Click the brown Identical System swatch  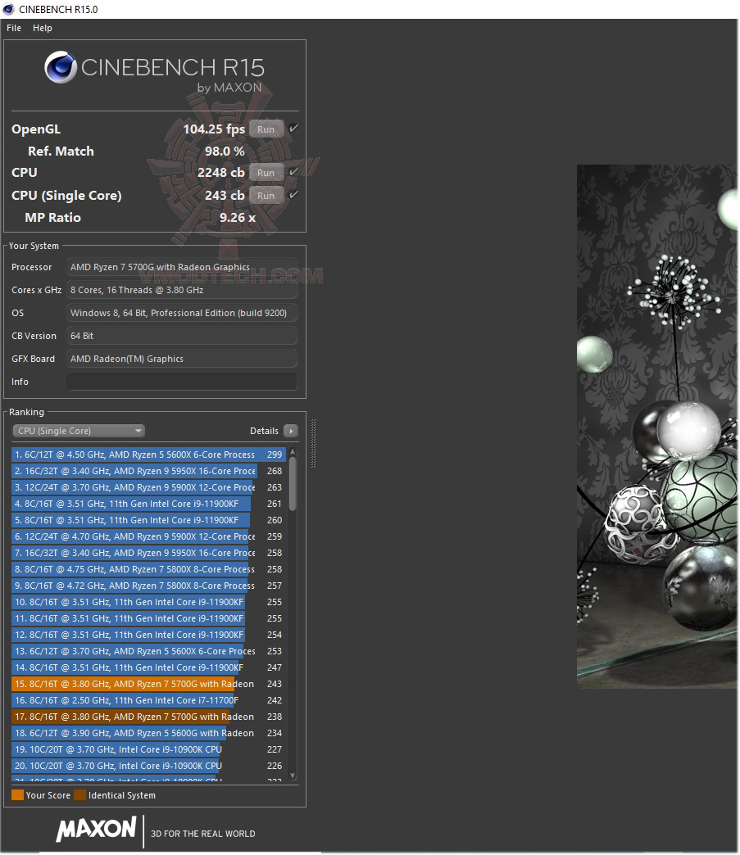pyautogui.click(x=80, y=795)
